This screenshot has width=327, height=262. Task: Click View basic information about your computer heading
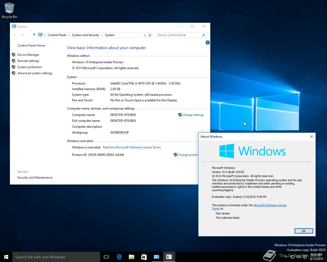tap(107, 48)
